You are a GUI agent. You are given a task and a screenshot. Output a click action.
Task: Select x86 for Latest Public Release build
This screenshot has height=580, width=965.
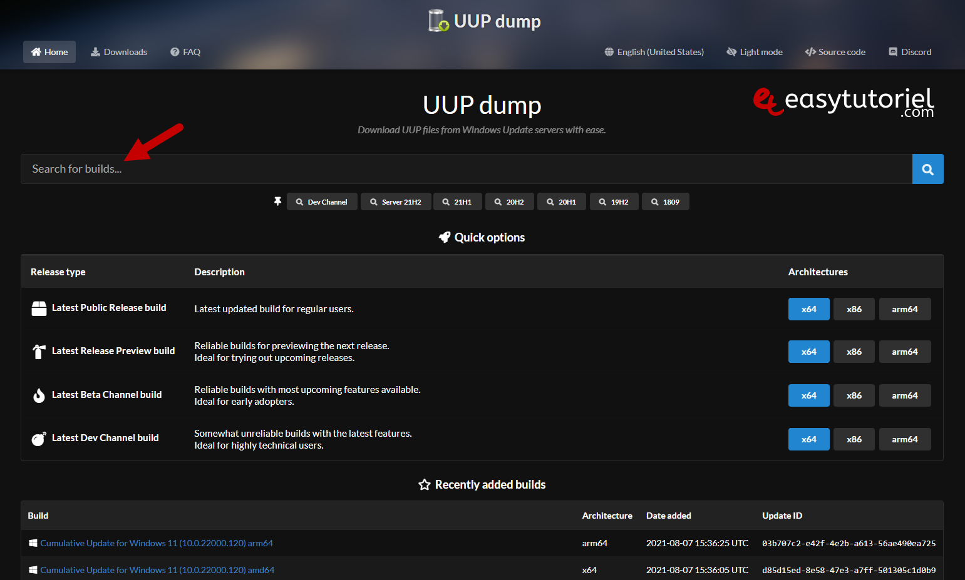[854, 309]
